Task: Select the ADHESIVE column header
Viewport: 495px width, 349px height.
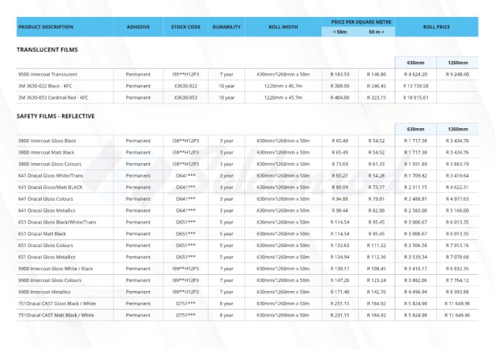Action: click(x=138, y=27)
